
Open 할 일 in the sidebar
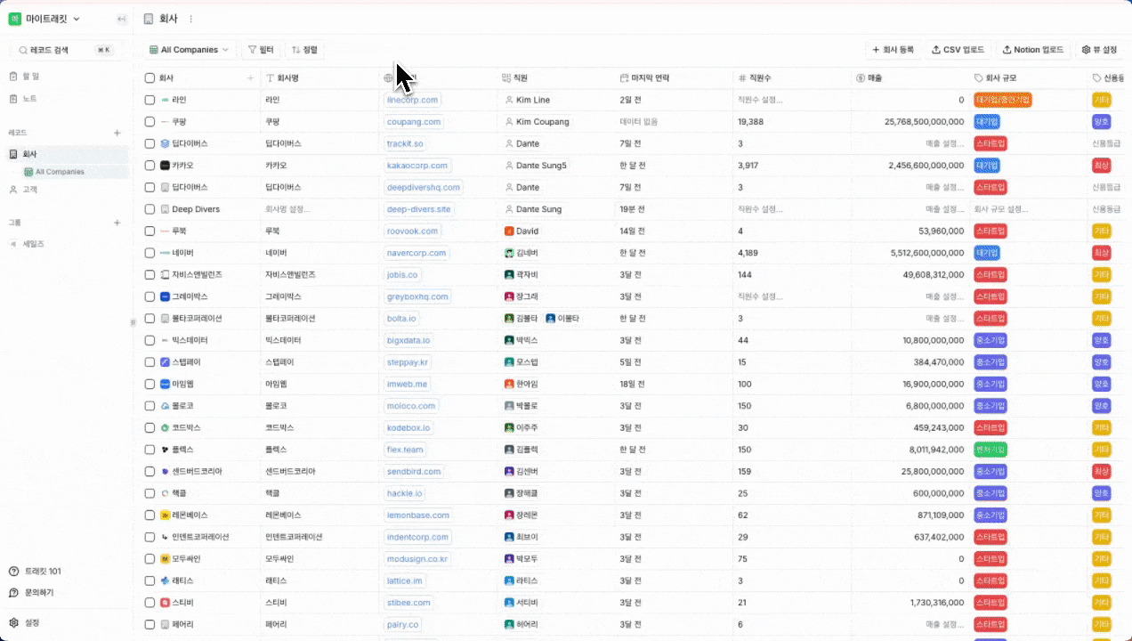tap(29, 77)
